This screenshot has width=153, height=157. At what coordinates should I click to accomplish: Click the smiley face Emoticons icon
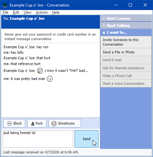54,124
